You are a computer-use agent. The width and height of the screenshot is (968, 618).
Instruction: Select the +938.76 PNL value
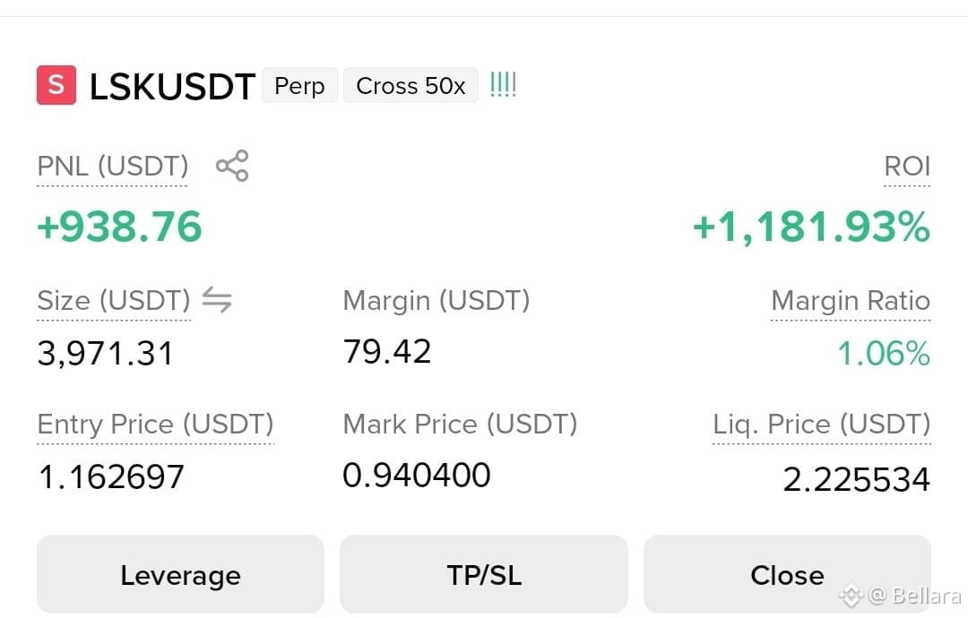tap(120, 227)
